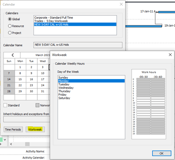Select March 22 in calendar grid

[20, 85]
